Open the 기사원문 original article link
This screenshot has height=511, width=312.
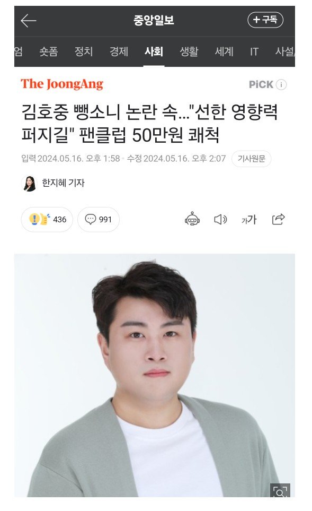click(x=251, y=159)
